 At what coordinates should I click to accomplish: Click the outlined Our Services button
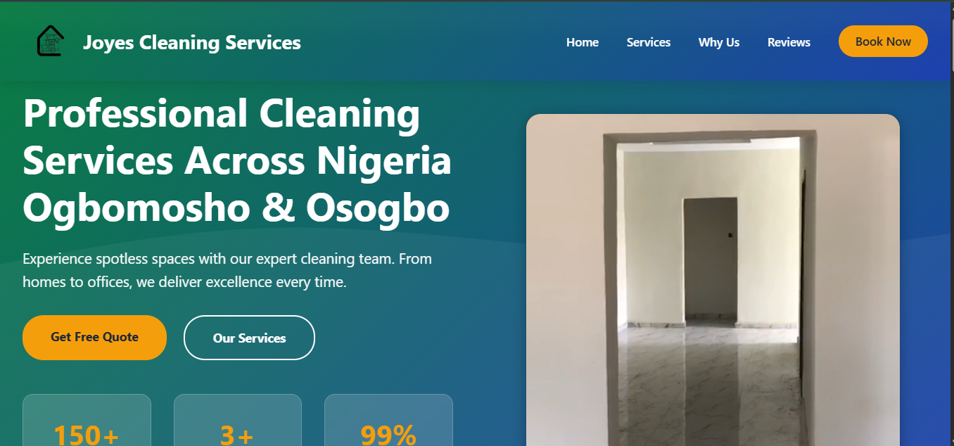(x=249, y=338)
